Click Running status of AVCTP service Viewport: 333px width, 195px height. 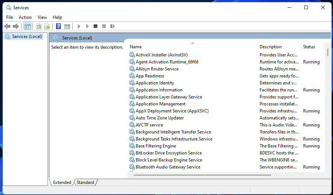tap(311, 125)
